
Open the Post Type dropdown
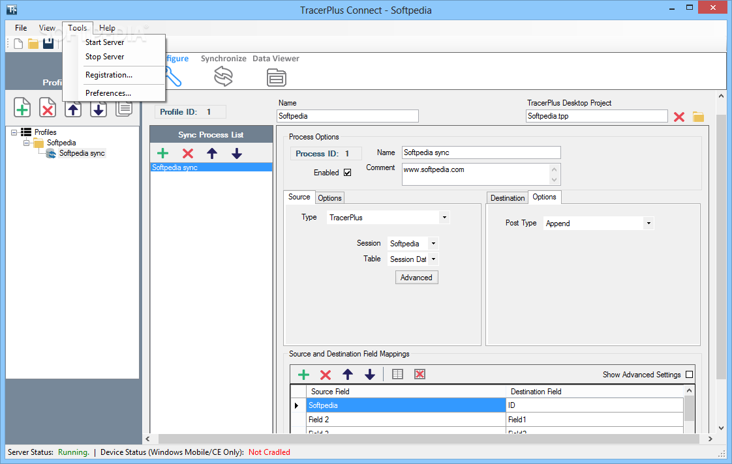pos(648,224)
